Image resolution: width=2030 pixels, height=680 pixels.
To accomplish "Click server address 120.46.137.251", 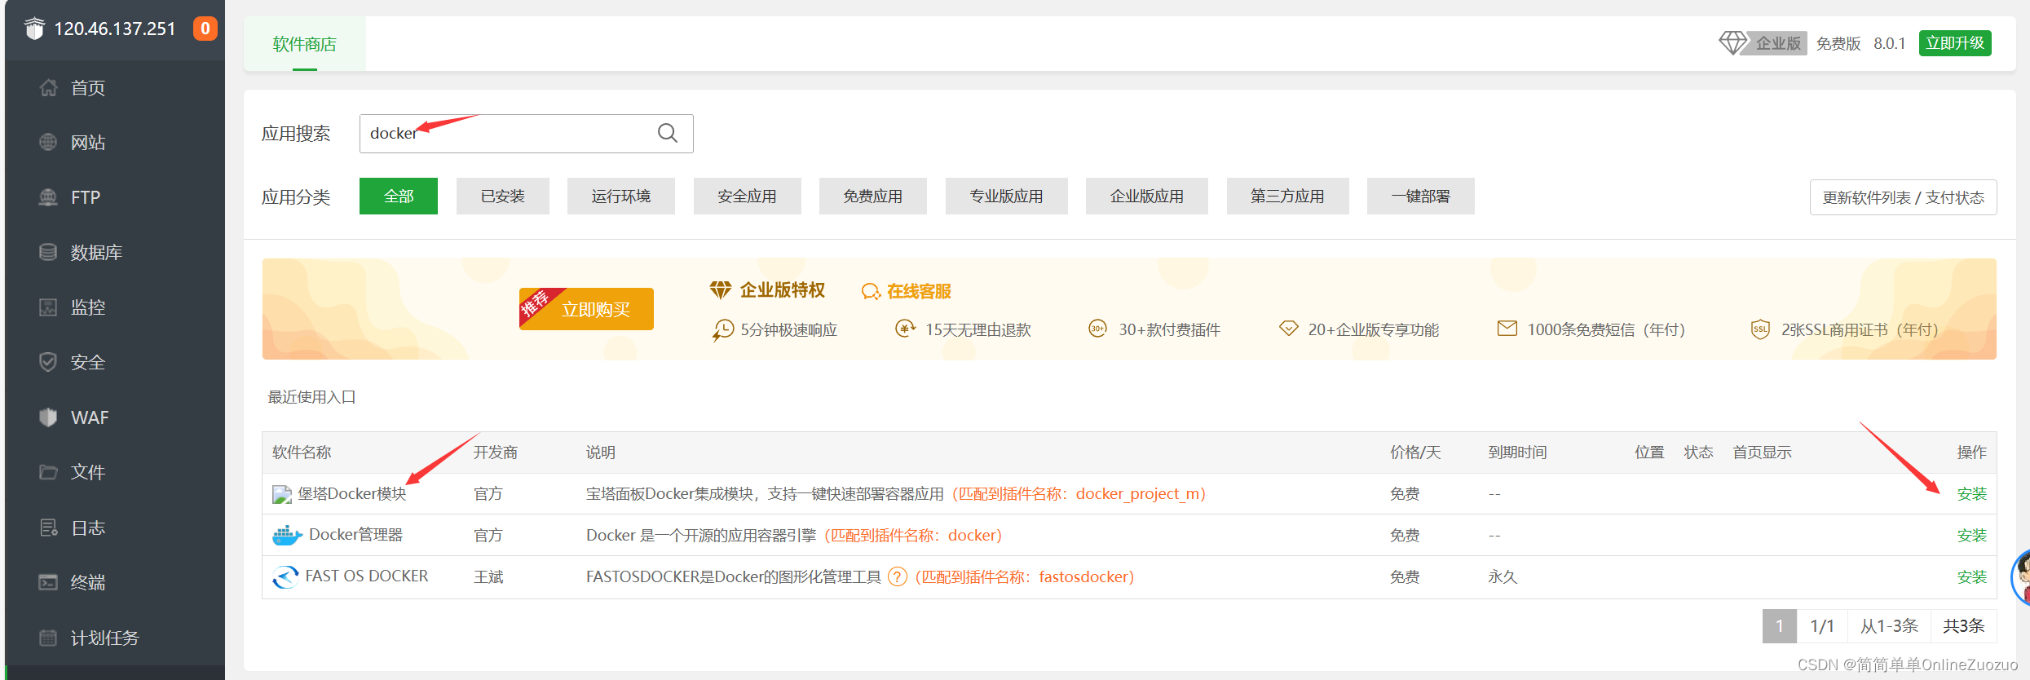I will pos(115,29).
